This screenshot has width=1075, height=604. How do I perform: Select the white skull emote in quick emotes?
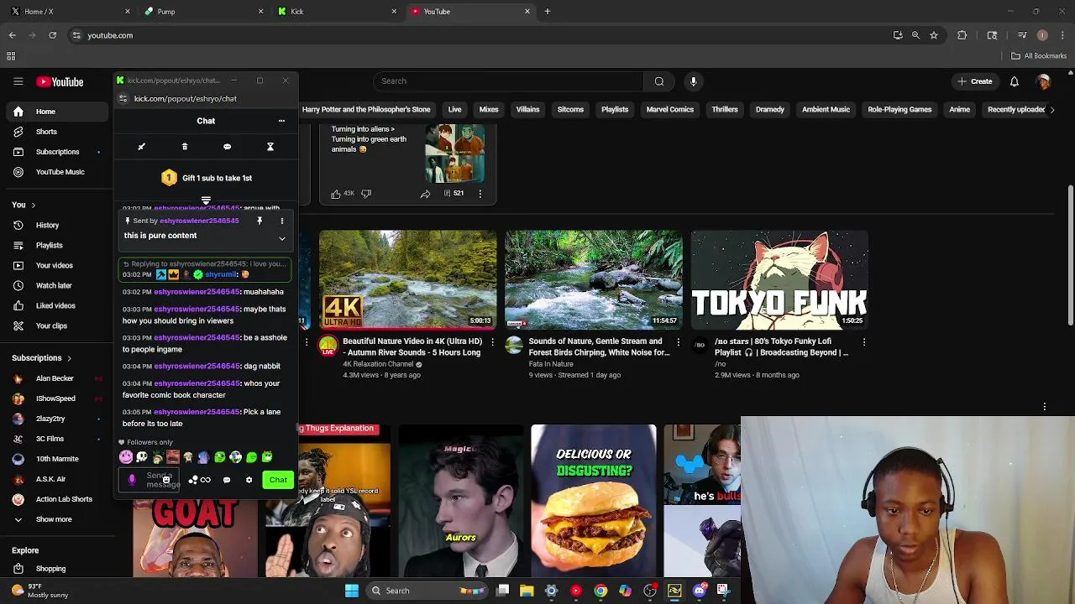click(x=142, y=457)
